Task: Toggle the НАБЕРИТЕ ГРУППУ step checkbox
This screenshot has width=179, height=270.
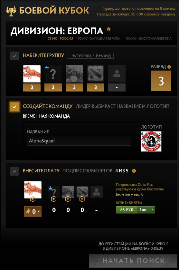Action: [14, 56]
